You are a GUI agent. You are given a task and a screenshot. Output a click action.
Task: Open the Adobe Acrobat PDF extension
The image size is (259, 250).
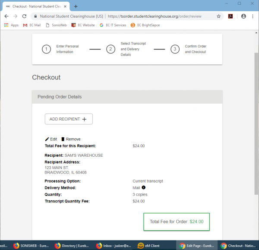tap(231, 16)
